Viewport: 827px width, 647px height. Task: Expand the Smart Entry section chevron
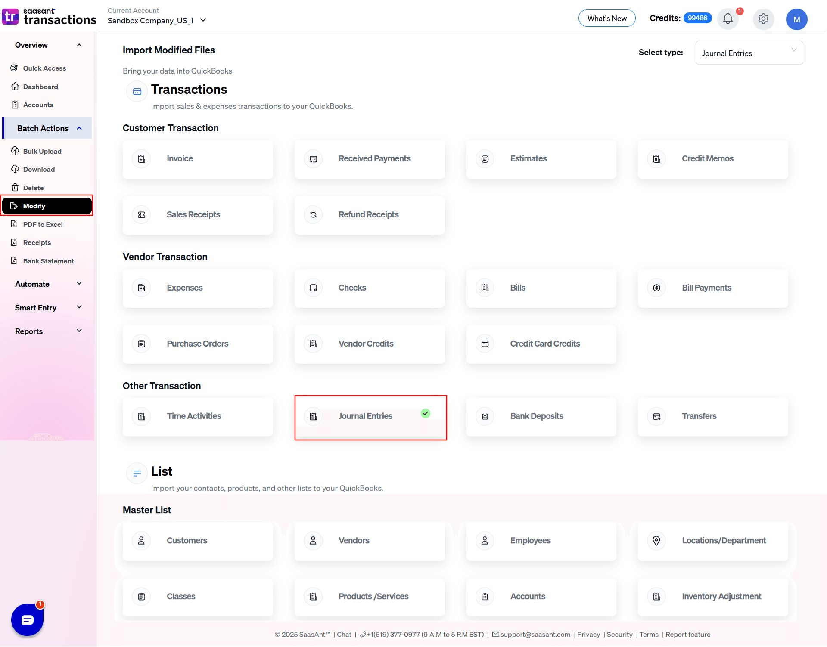click(x=79, y=307)
